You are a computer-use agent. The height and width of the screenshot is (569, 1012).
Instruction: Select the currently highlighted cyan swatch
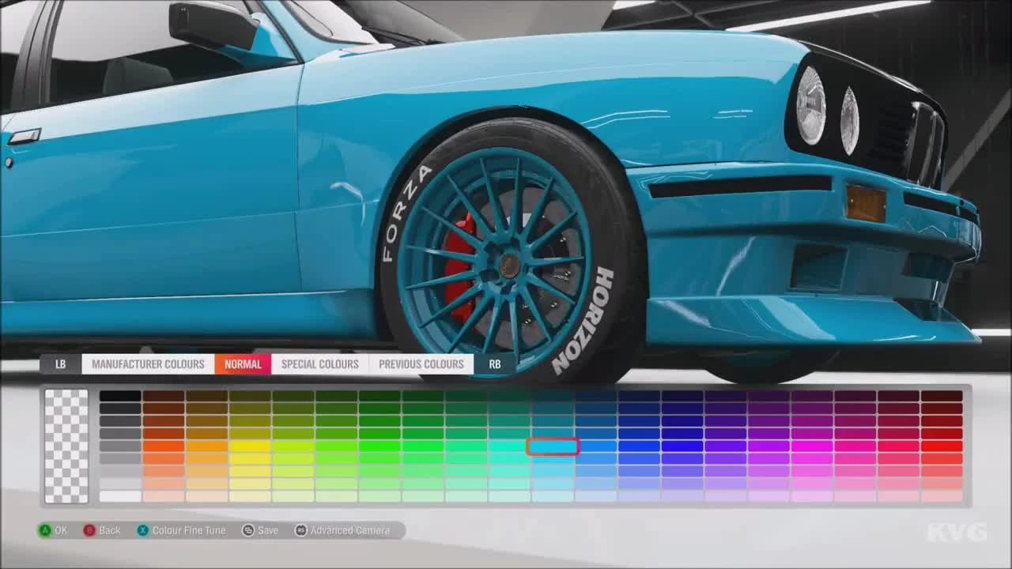tap(552, 446)
